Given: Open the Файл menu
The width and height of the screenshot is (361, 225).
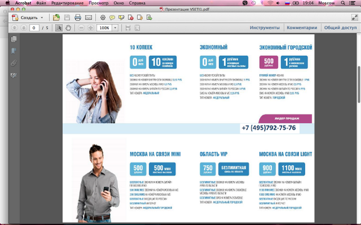Looking at the screenshot, I should click(x=41, y=3).
